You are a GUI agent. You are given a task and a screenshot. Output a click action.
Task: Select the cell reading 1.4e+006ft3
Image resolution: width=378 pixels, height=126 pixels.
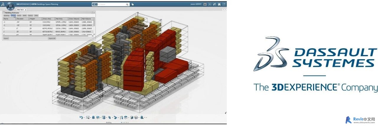pos(87,32)
